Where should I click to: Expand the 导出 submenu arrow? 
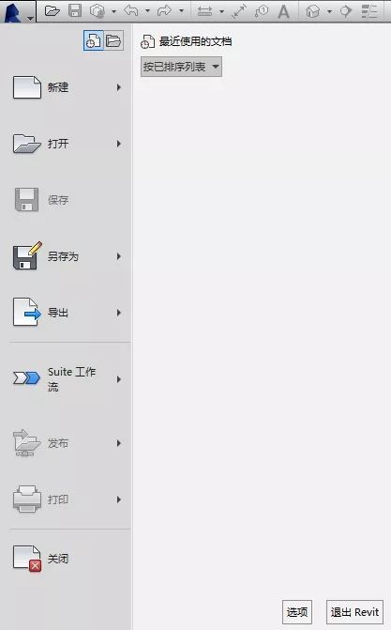(x=119, y=313)
